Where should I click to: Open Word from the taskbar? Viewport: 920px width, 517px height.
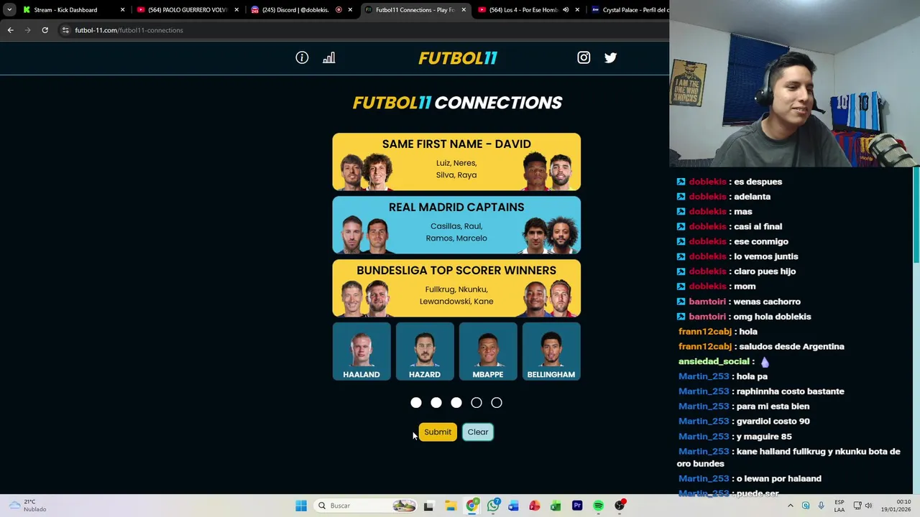(x=513, y=506)
